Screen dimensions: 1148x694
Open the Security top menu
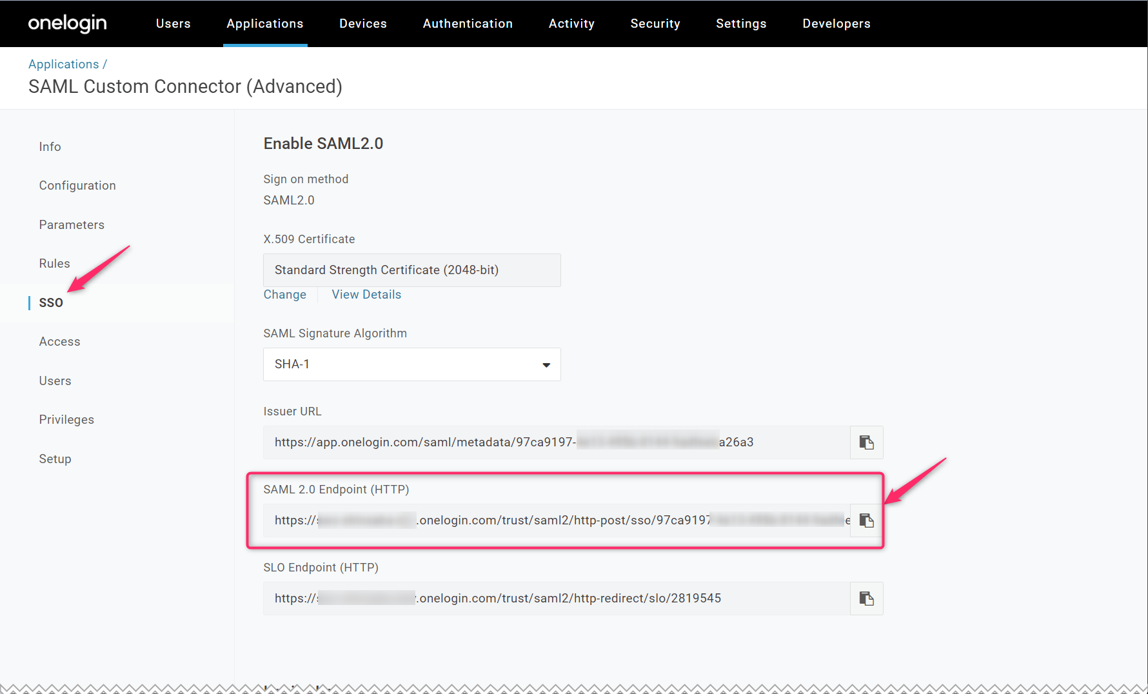(655, 23)
